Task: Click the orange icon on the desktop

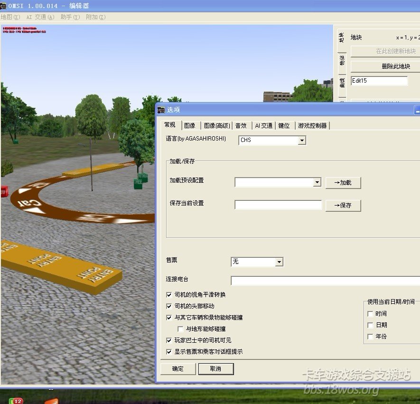Action: [x=51, y=401]
